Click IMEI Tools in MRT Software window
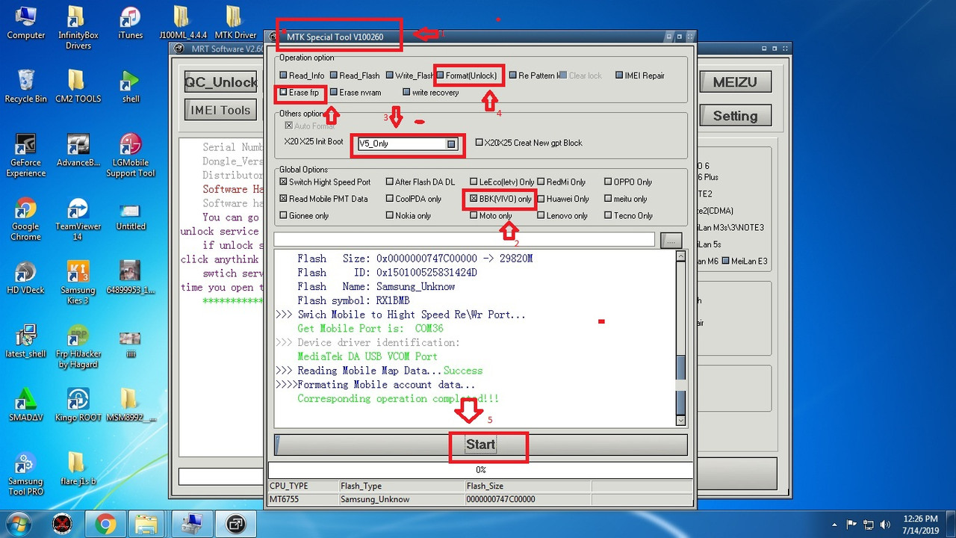The image size is (956, 538). pos(220,110)
